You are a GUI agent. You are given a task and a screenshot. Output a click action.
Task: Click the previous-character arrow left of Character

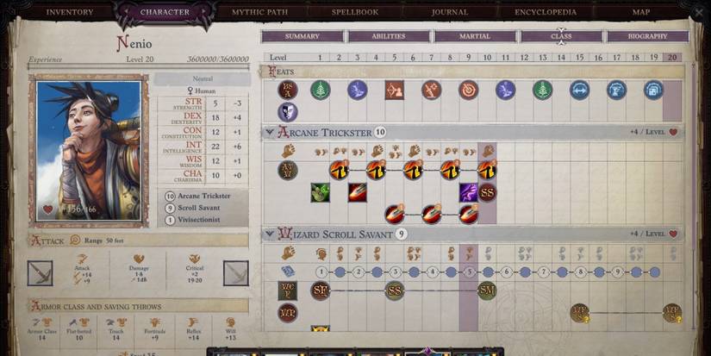[127, 11]
